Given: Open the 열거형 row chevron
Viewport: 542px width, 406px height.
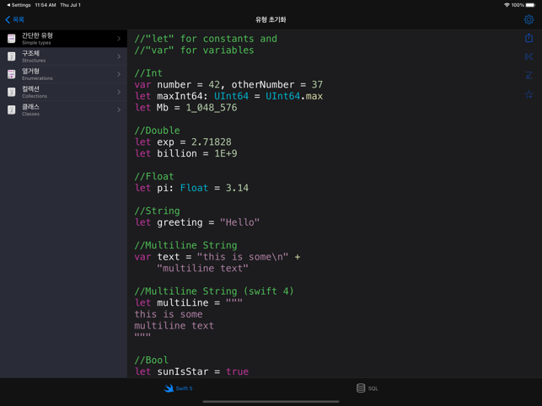Looking at the screenshot, I should pyautogui.click(x=119, y=74).
